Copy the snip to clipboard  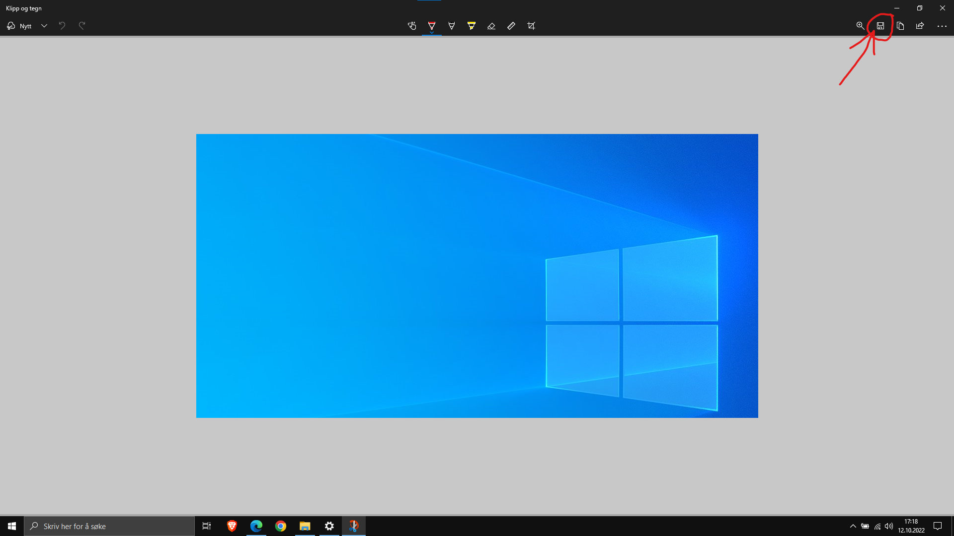click(900, 26)
